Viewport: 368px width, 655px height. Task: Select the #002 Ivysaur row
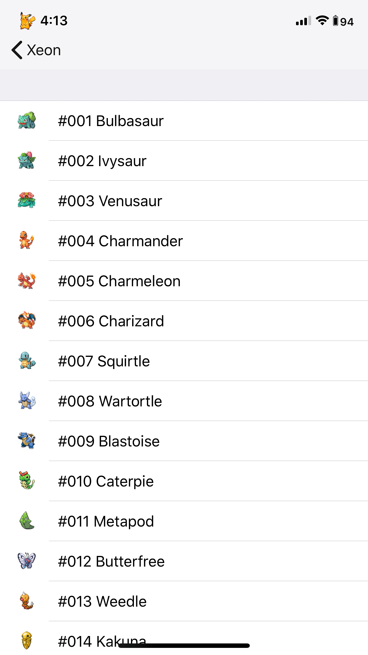coord(184,160)
